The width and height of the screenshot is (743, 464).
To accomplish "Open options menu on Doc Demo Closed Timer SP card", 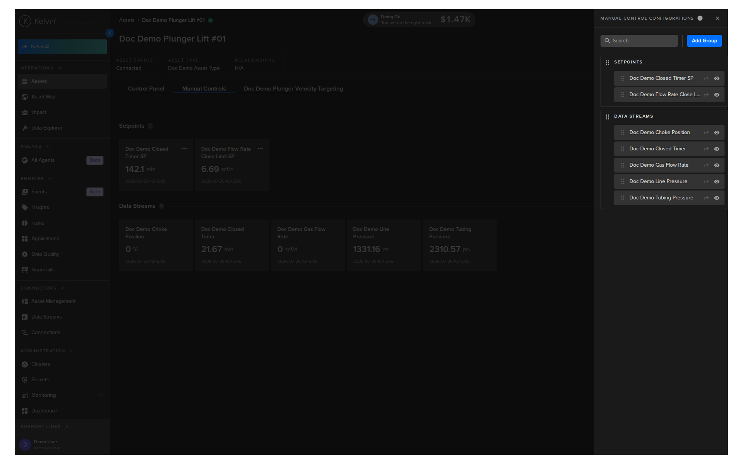I will (184, 149).
